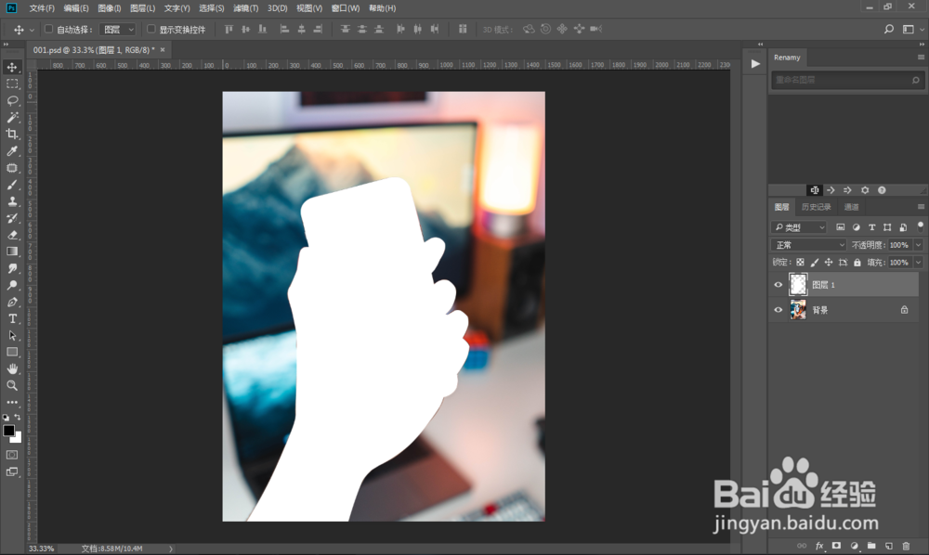Select the Zoom tool

(12, 385)
